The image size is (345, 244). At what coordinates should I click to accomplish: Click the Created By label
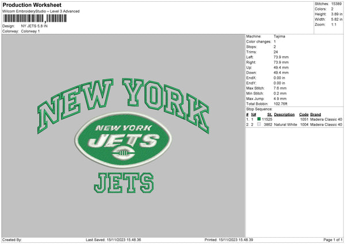tap(12, 239)
